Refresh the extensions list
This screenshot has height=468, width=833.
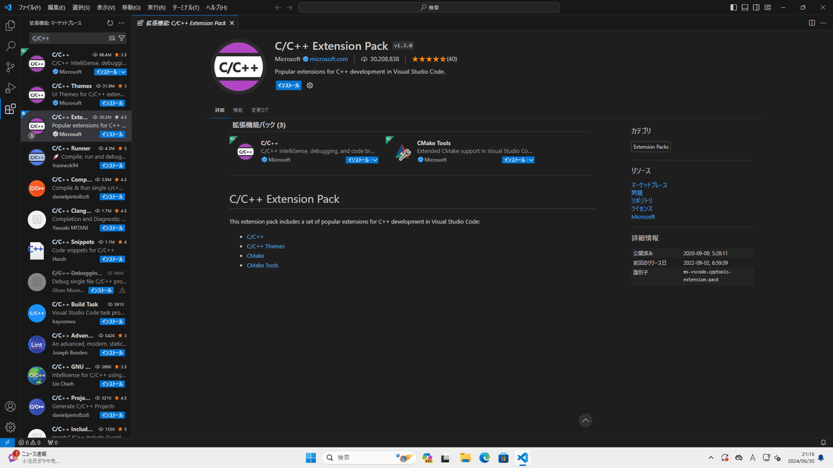coord(110,21)
